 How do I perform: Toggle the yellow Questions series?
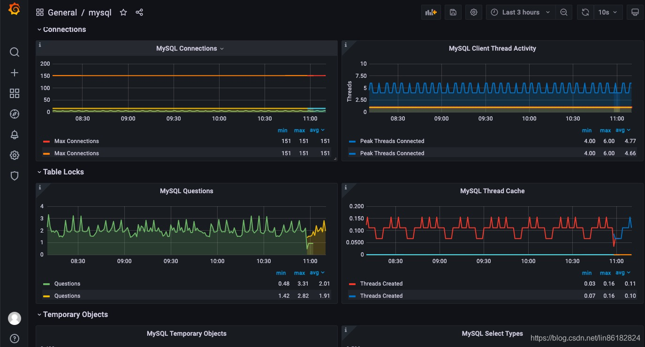click(x=67, y=296)
